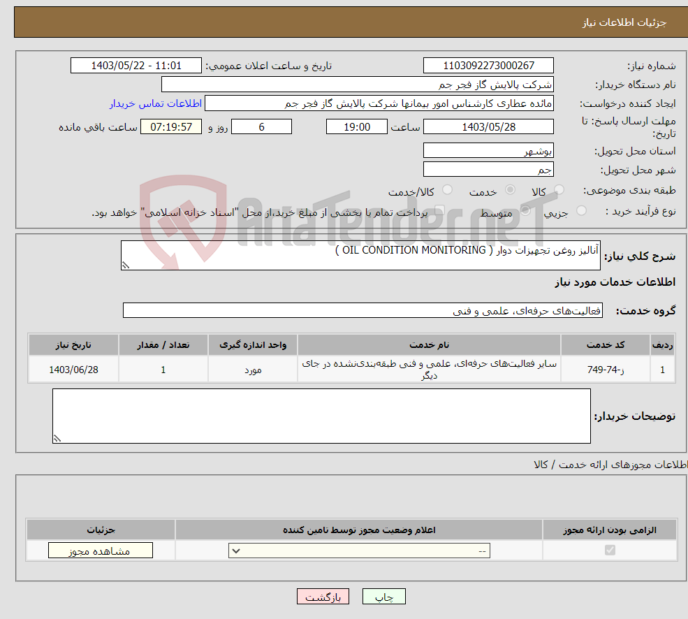Click the جزئیات اطلاعات نیاز page title
Screen dimensions: 688x619
coord(624,22)
